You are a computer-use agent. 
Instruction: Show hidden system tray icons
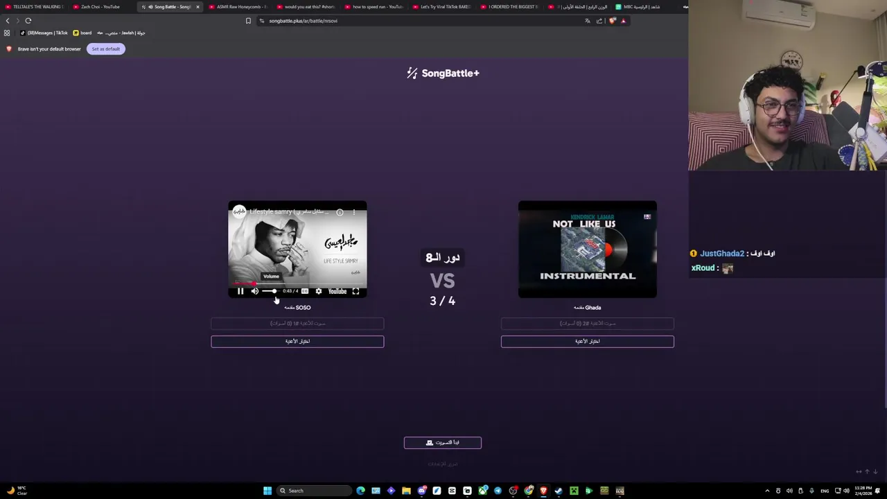(766, 491)
